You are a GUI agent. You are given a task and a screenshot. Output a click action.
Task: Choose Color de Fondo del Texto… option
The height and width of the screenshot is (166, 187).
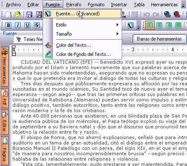coord(82,54)
